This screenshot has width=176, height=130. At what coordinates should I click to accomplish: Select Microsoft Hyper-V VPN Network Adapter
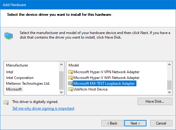(x=106, y=72)
